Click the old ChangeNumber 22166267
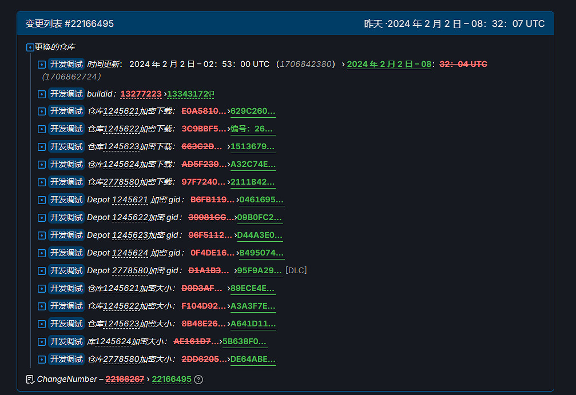 point(125,379)
